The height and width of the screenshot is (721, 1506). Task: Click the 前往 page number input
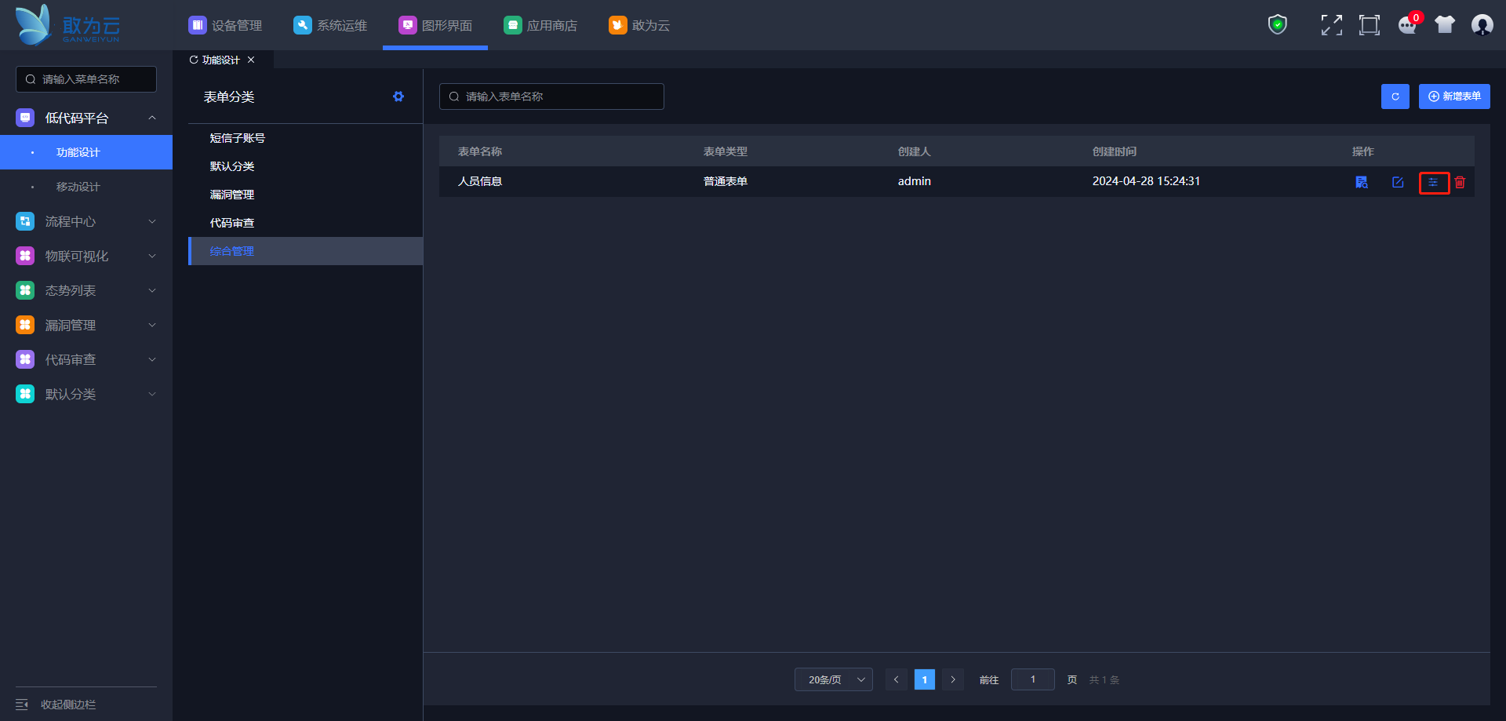point(1033,679)
